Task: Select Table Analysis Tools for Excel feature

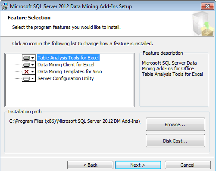Action: point(68,58)
